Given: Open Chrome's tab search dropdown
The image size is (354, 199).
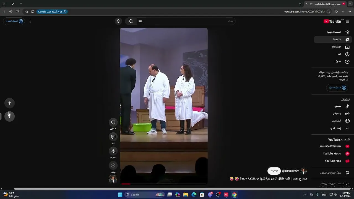Looking at the screenshot, I should click(x=350, y=4).
